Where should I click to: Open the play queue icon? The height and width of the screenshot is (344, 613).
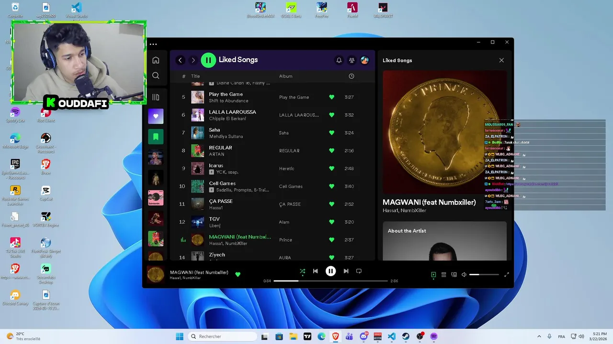coord(444,275)
